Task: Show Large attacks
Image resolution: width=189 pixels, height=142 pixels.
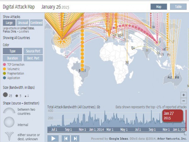Action: click(9, 23)
